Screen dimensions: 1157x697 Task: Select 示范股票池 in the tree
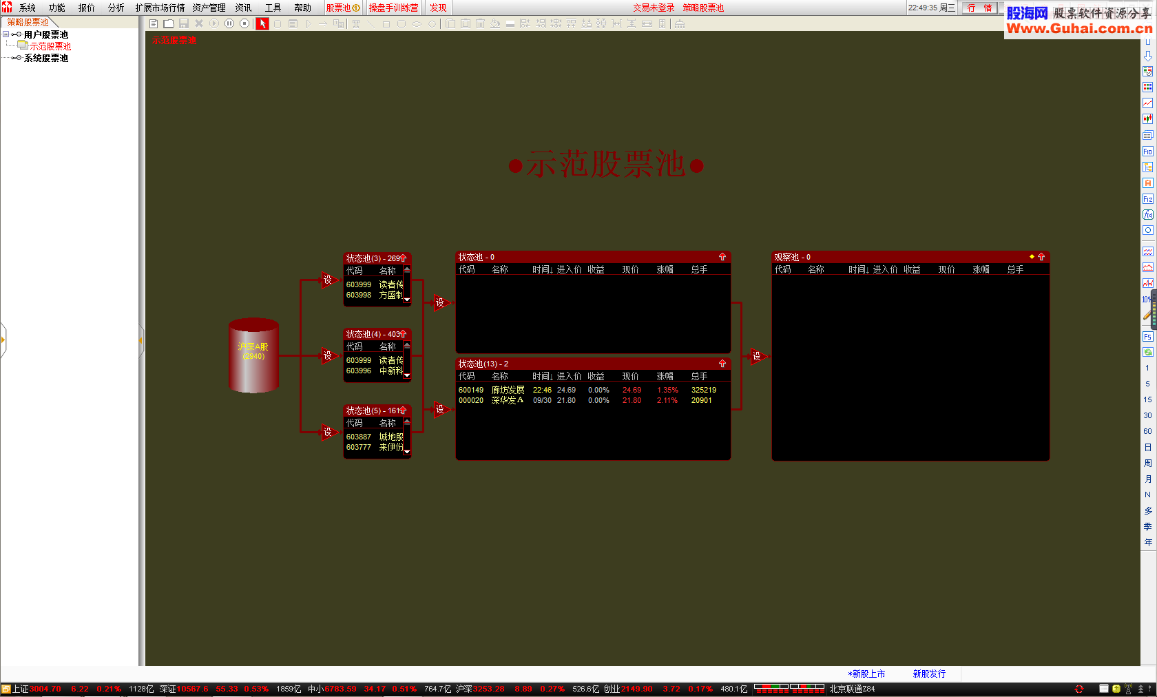point(50,46)
